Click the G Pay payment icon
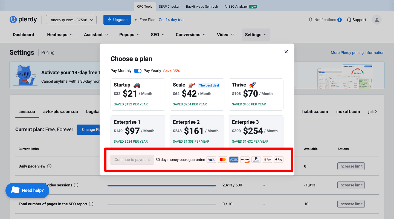Screen dimensions: 394x219 267,159
